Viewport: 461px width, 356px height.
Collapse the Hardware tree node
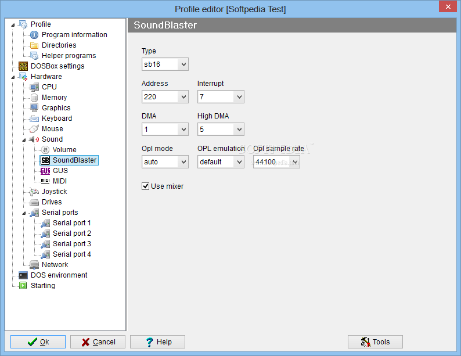click(13, 77)
